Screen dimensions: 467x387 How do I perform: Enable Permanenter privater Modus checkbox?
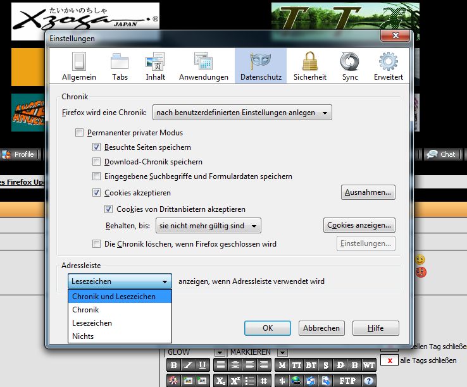79,133
